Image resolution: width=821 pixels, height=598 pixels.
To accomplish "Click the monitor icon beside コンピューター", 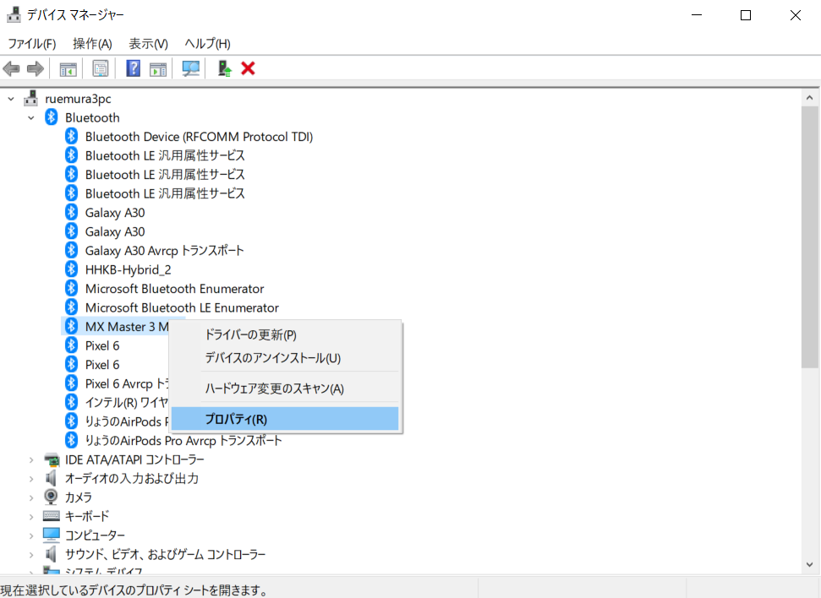I will [52, 535].
